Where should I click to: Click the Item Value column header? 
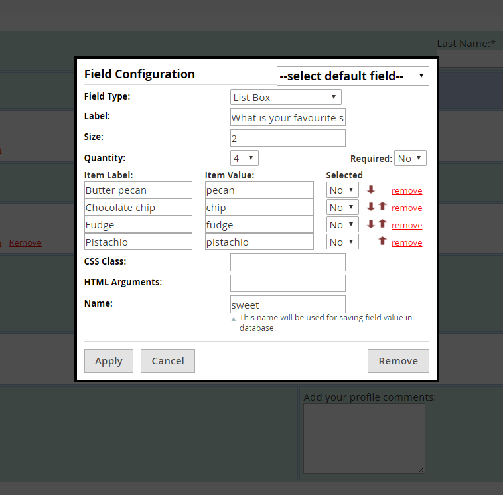pos(230,175)
